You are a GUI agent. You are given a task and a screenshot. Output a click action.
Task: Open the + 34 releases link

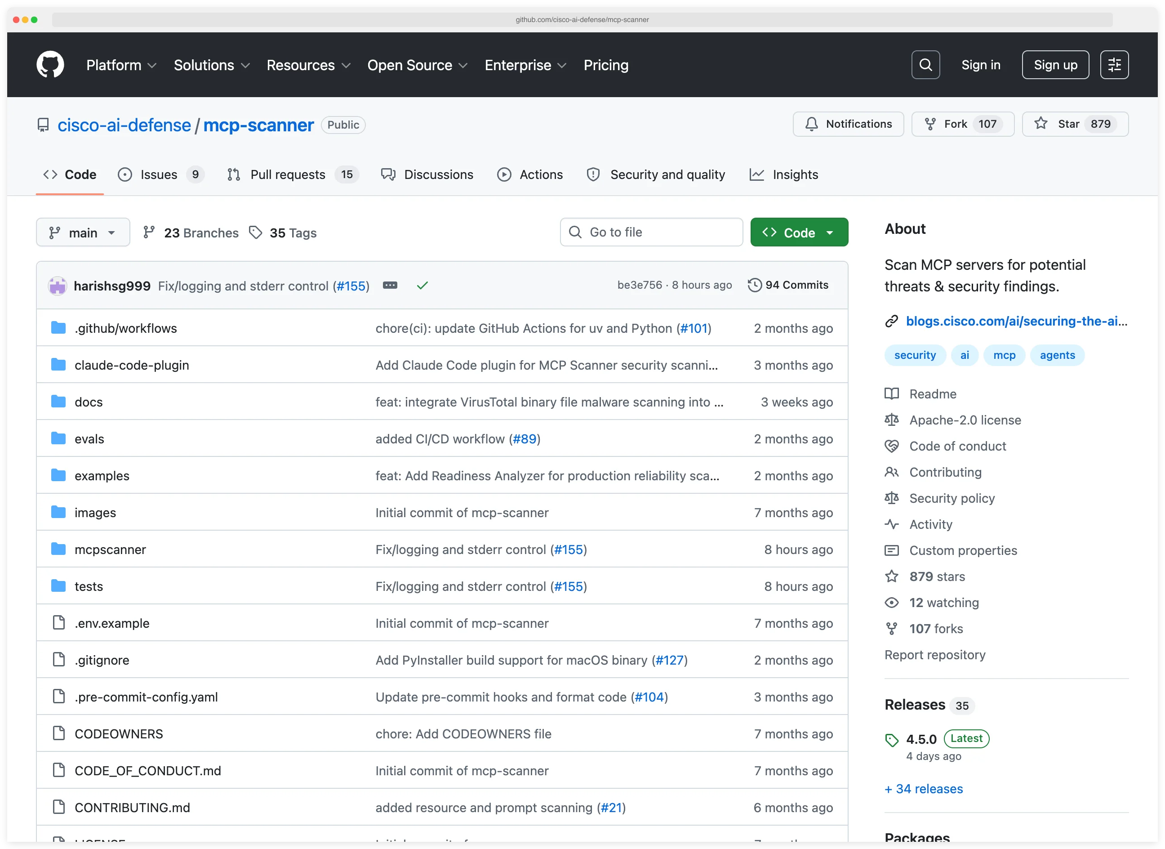[x=923, y=789]
